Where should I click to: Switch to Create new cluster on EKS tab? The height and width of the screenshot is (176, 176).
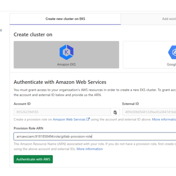click(65, 19)
